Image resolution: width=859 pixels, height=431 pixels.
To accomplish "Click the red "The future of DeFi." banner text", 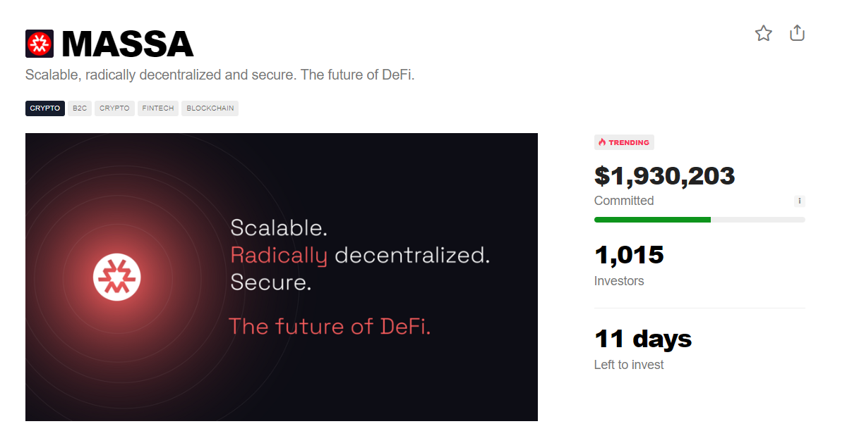I will [x=330, y=326].
